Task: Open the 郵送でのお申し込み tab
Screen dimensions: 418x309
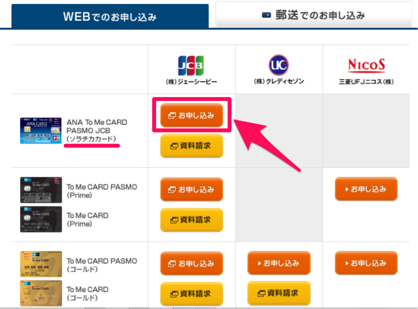Action: tap(314, 14)
